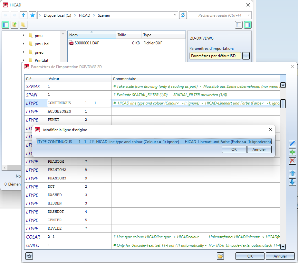
Task: Click the DASHDOT value cell
Action: (79, 212)
